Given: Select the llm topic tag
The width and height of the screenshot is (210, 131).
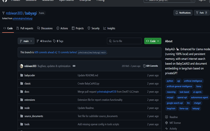Looking at the screenshot, I should tap(188, 103).
